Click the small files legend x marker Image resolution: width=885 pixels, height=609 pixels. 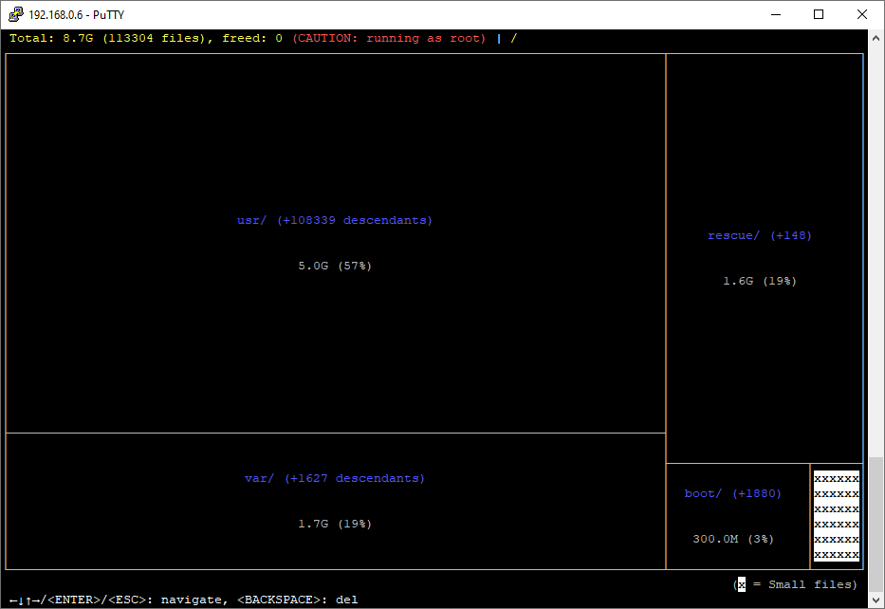[741, 584]
